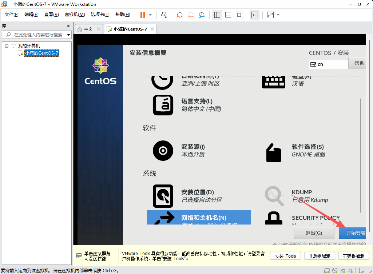Click the 以后提醒我 remind later button
Viewport: 373px width, 274px height.
(320, 256)
